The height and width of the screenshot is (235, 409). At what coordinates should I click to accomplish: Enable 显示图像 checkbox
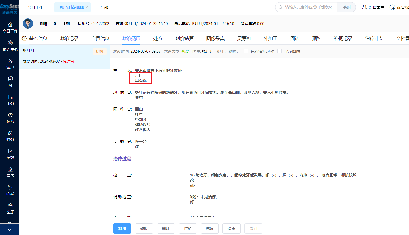click(x=279, y=51)
